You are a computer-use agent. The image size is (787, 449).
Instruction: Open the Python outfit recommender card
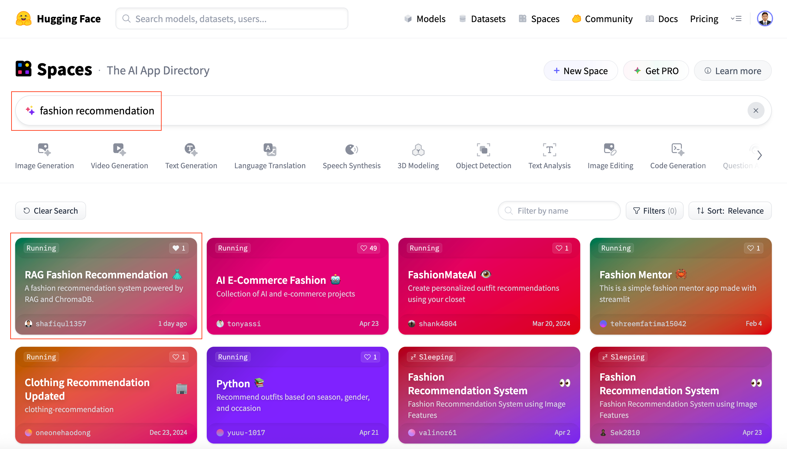(298, 395)
